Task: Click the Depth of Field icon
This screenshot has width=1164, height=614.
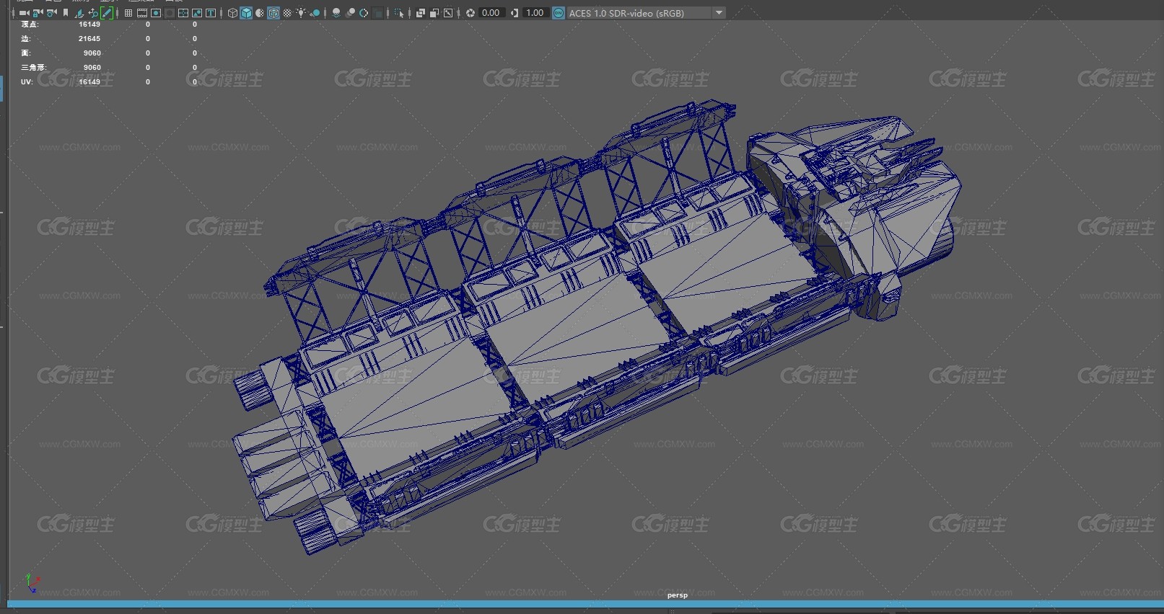Action: pos(377,13)
